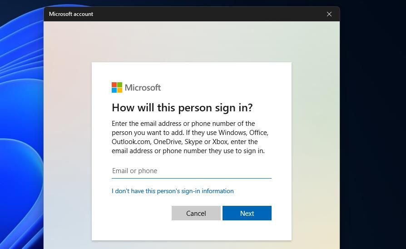This screenshot has width=406, height=249.
Task: Click the "How will this person sign in?" heading
Action: [x=182, y=108]
